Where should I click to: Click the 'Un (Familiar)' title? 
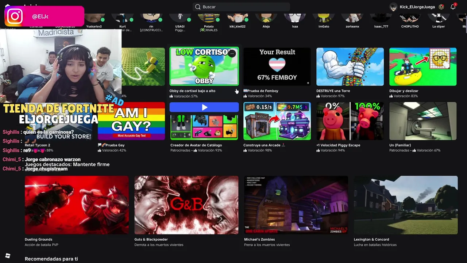[x=400, y=145]
